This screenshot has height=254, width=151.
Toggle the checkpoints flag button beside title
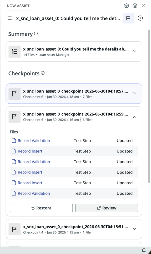click(128, 18)
